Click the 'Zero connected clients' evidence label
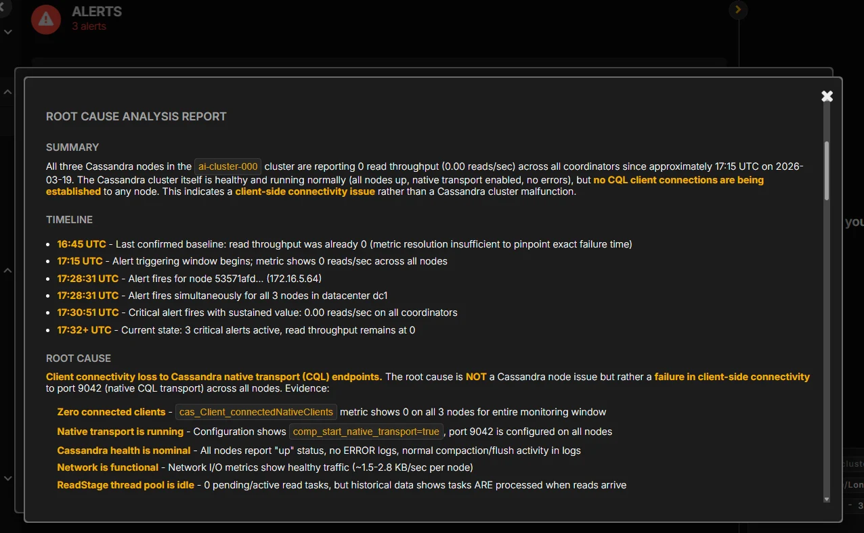Image resolution: width=864 pixels, height=533 pixels. [x=111, y=412]
